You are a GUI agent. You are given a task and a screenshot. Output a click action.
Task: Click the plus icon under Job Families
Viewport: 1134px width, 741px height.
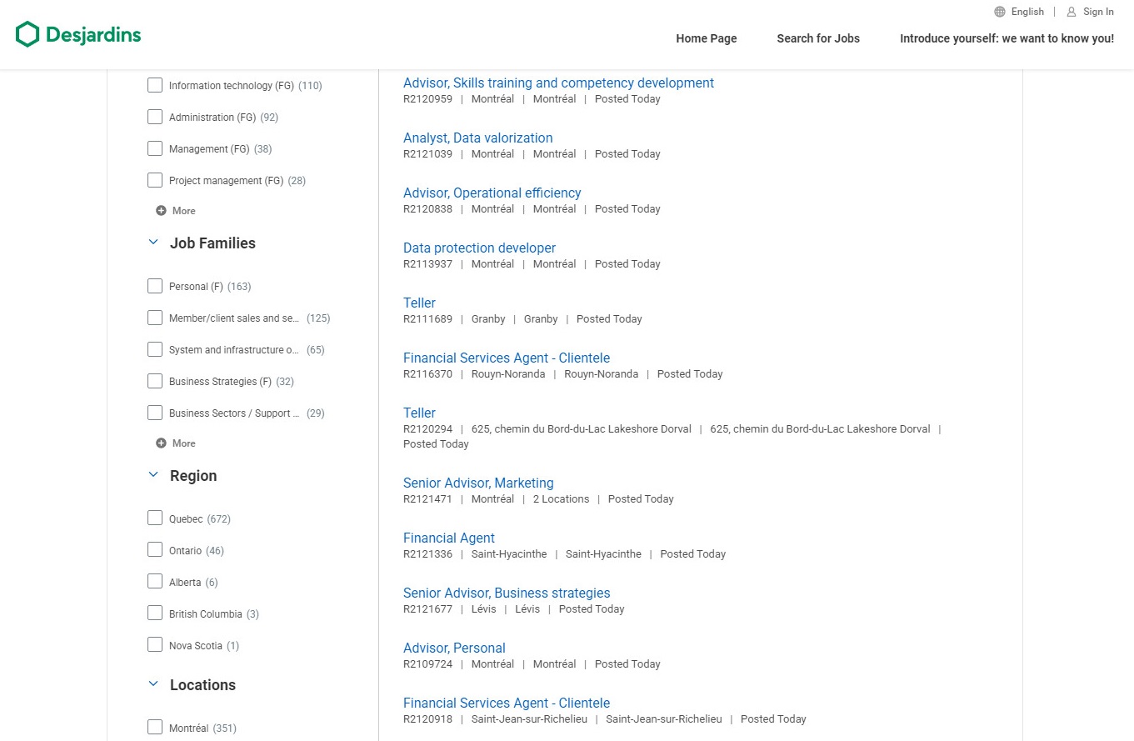click(x=162, y=443)
